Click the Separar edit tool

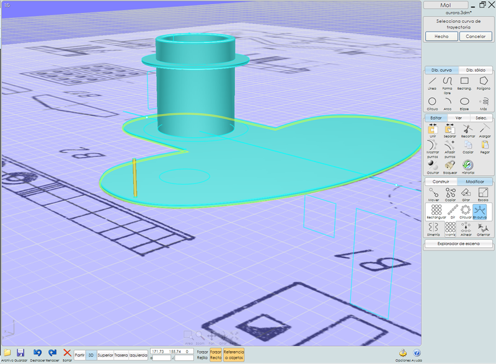click(449, 131)
